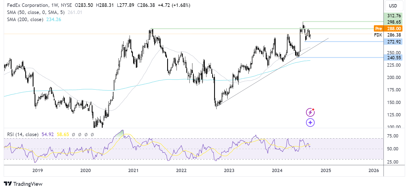Screen dimensions: 409x191
Task: Click the SMA 200 value 234.26
Action: (54, 19)
